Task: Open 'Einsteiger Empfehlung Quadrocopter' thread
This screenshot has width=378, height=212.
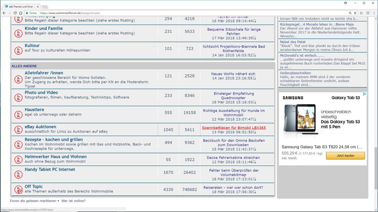Action: coord(234,95)
